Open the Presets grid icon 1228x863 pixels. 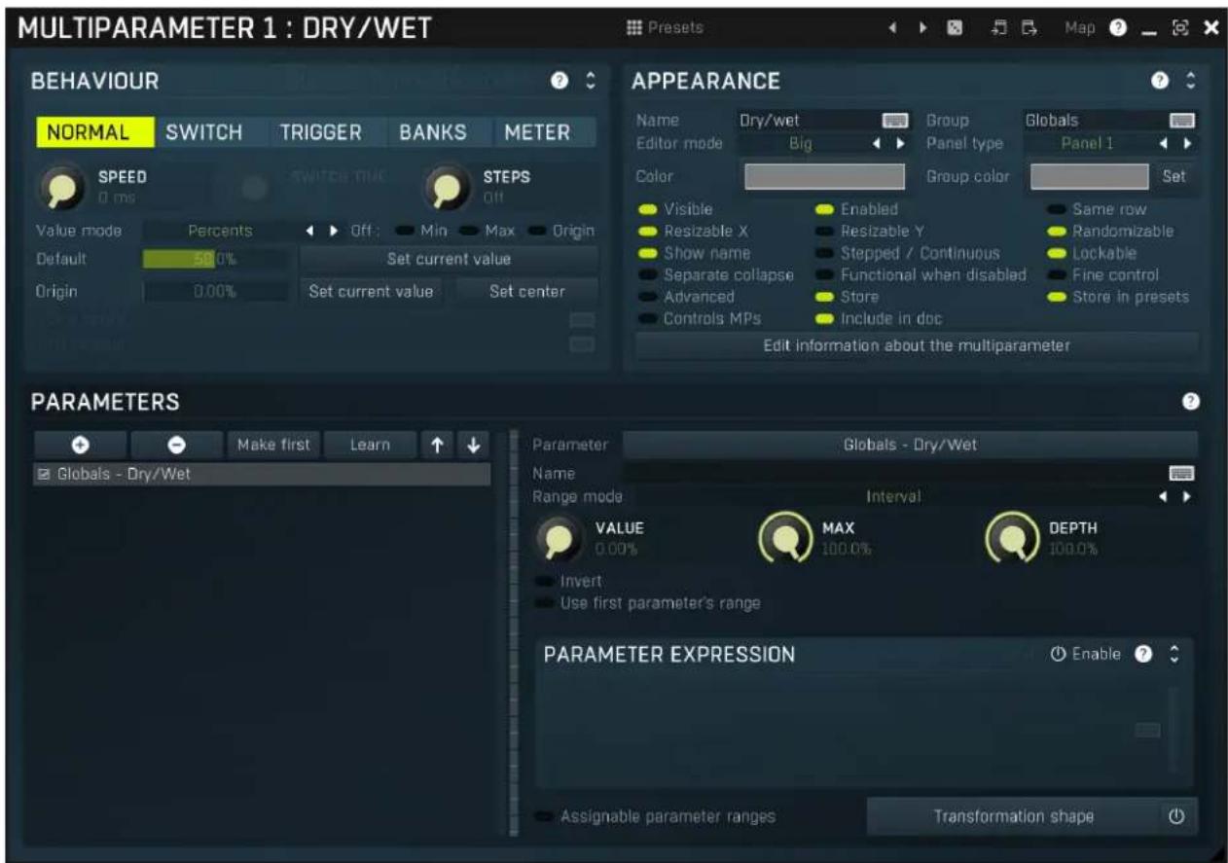click(x=633, y=28)
